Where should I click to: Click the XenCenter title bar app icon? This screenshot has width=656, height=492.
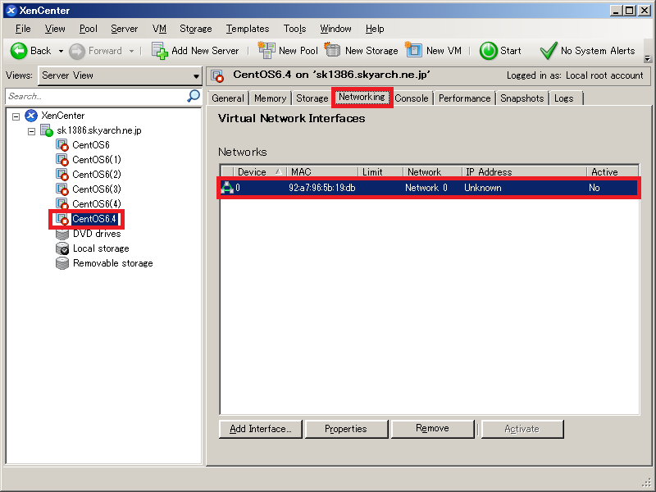coord(11,11)
